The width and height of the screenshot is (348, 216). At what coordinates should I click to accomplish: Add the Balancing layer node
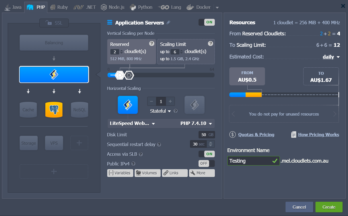[x=54, y=43]
